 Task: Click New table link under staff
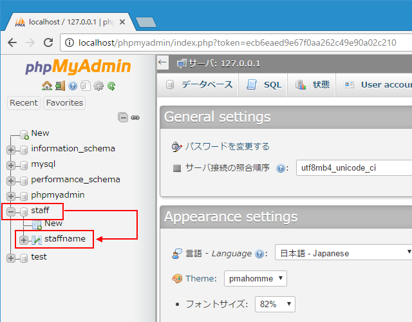pos(53,223)
